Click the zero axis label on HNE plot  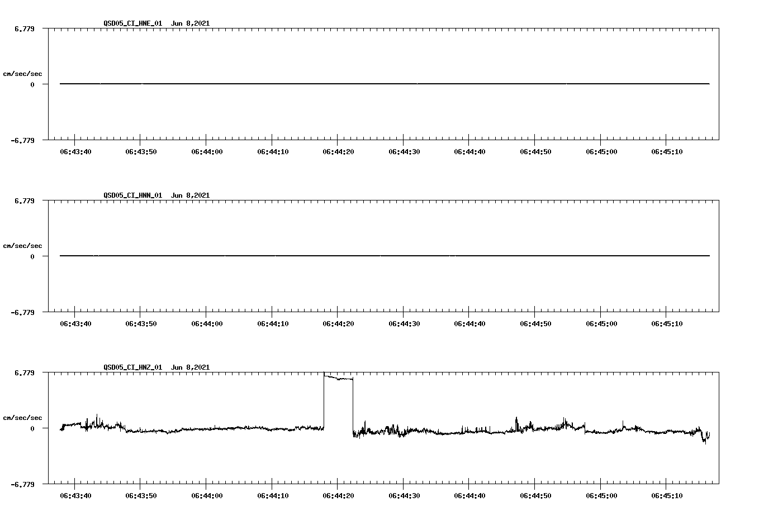[32, 84]
